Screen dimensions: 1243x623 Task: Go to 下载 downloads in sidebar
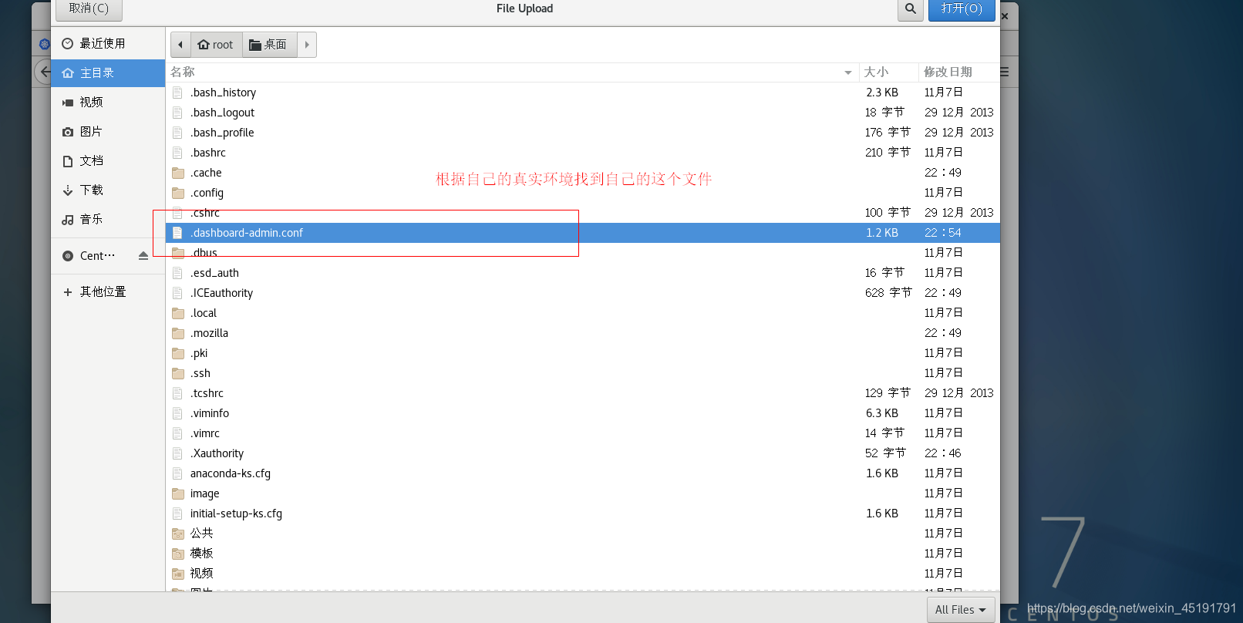[x=108, y=190]
